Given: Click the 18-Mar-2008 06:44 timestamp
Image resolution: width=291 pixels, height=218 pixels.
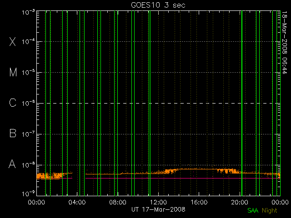Looking at the screenshot, I should 284,42.
